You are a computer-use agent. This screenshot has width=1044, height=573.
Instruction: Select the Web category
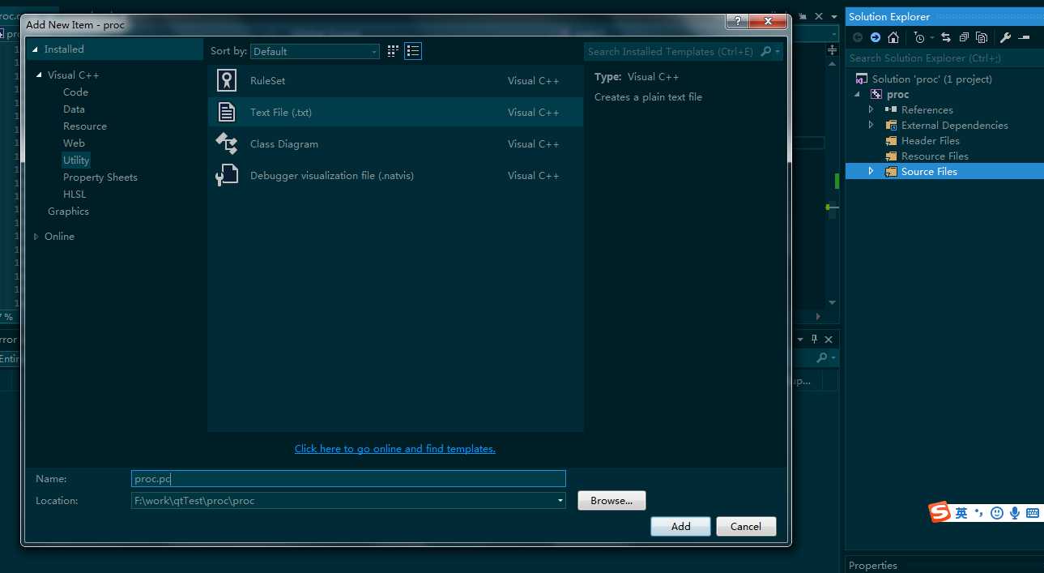click(74, 143)
